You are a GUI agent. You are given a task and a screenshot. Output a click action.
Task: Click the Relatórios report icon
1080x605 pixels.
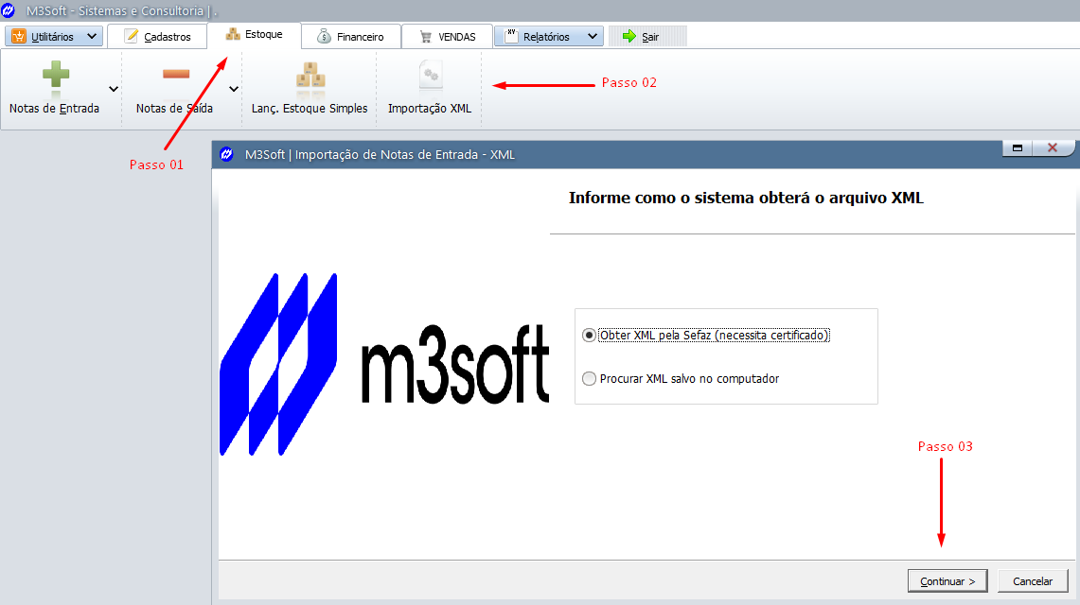click(511, 37)
